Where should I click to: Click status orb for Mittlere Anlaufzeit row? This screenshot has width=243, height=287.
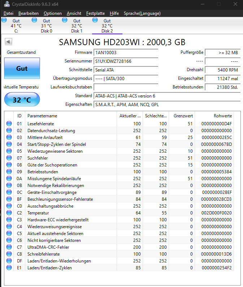point(9,137)
